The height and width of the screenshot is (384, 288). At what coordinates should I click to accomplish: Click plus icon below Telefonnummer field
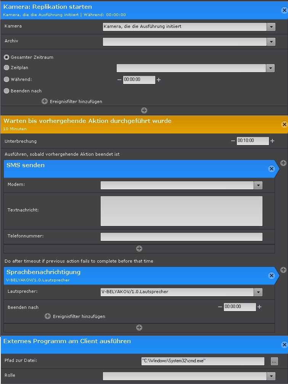139,248
